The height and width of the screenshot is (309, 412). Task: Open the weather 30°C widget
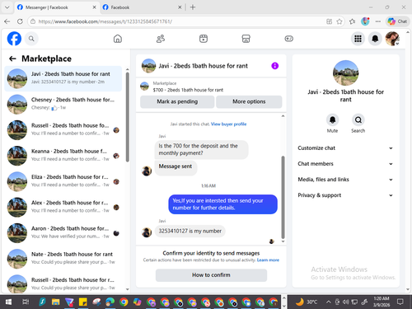(x=306, y=302)
